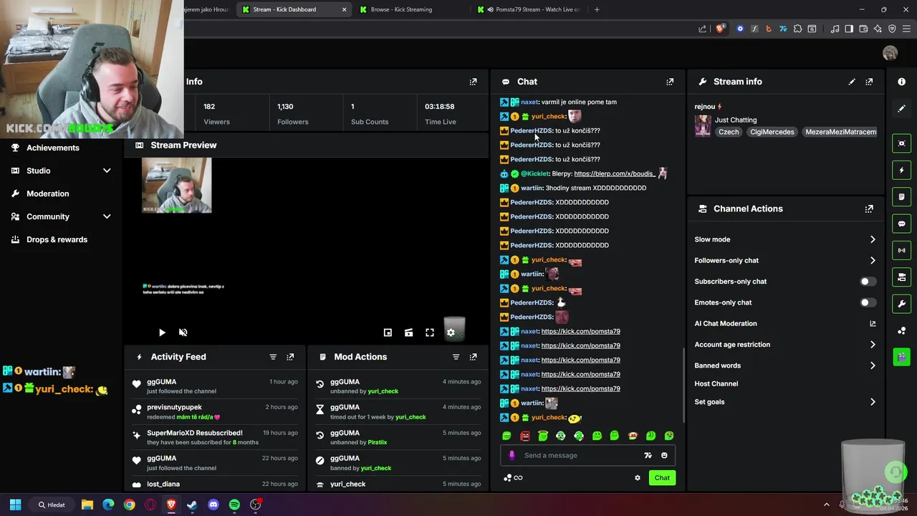Open Spotify from the taskbar
917x516 pixels.
click(234, 505)
